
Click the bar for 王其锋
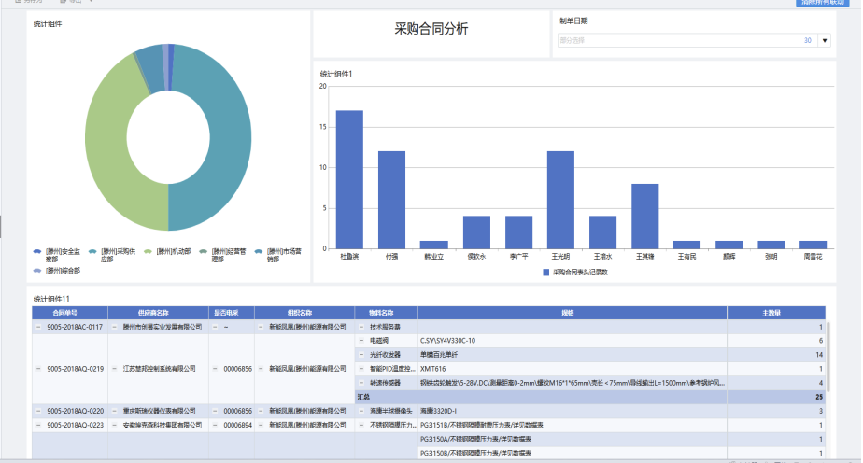pyautogui.click(x=645, y=217)
